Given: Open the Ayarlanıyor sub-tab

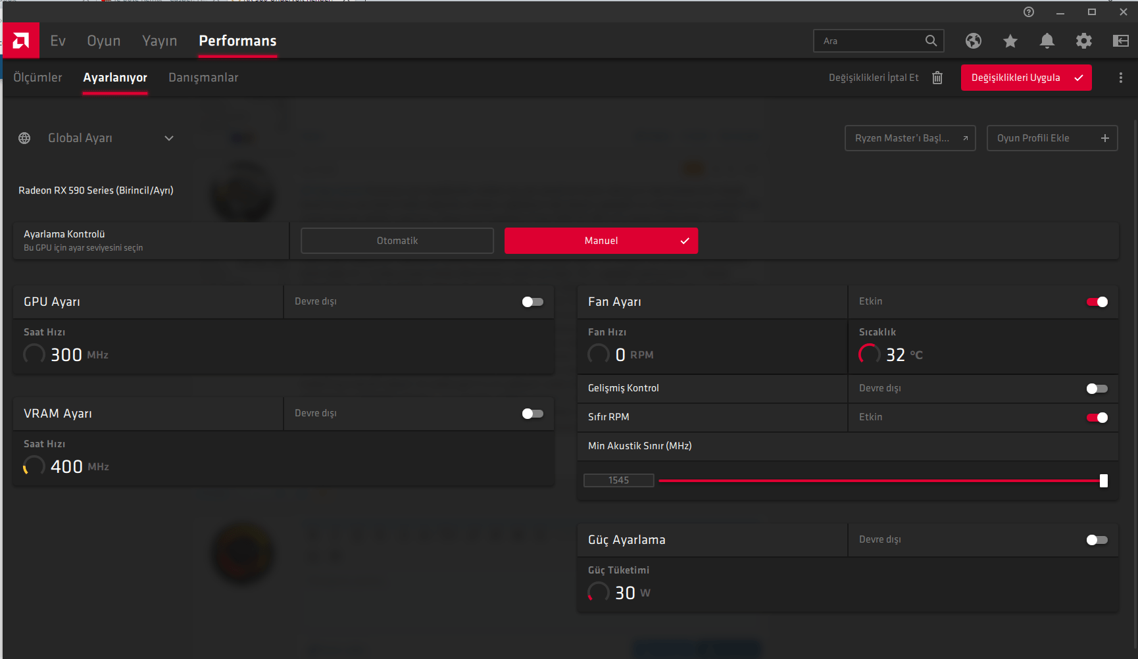Looking at the screenshot, I should pyautogui.click(x=115, y=78).
